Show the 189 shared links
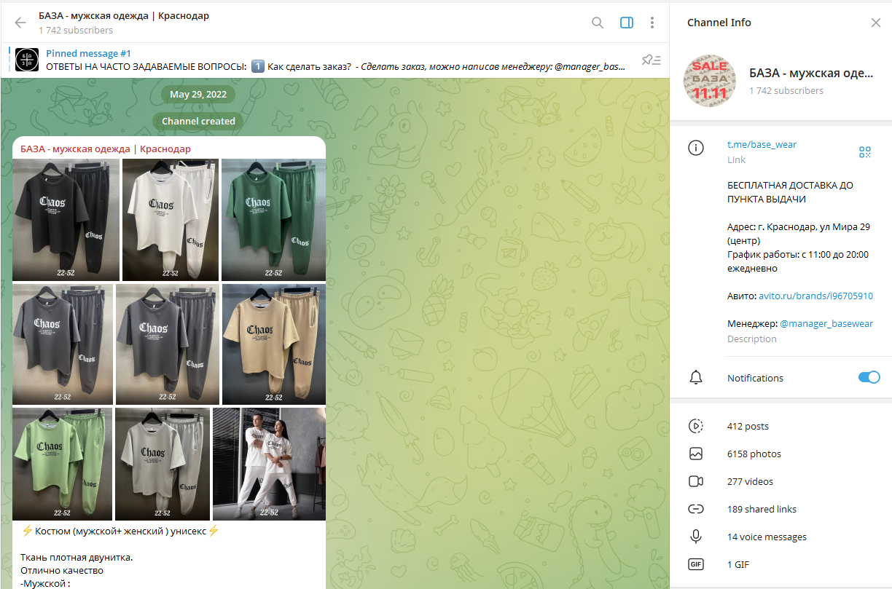892x589 pixels. pos(762,510)
